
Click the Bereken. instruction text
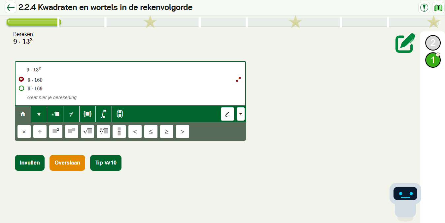(x=24, y=34)
